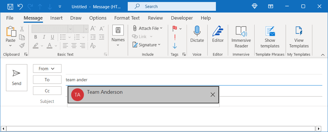The height and width of the screenshot is (132, 328).
Task: Open the Format Text tab
Action: click(127, 18)
